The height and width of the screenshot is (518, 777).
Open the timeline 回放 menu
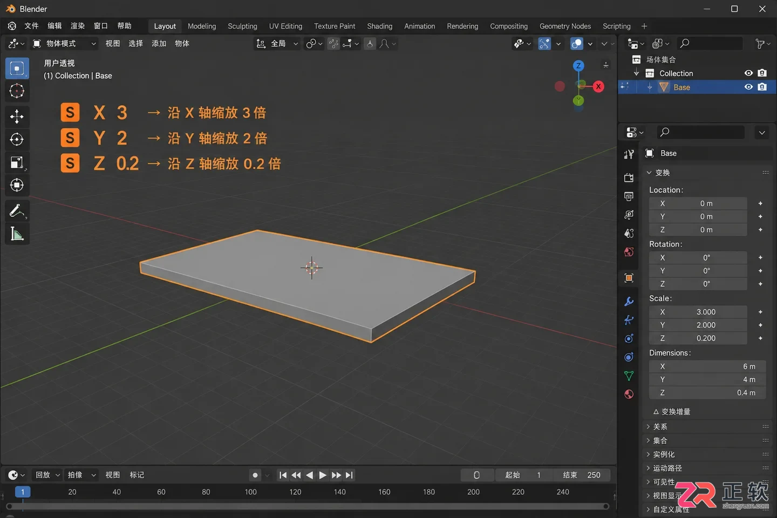pyautogui.click(x=47, y=475)
